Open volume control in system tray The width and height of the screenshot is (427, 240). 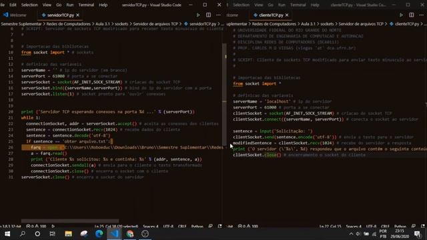pos(358,234)
